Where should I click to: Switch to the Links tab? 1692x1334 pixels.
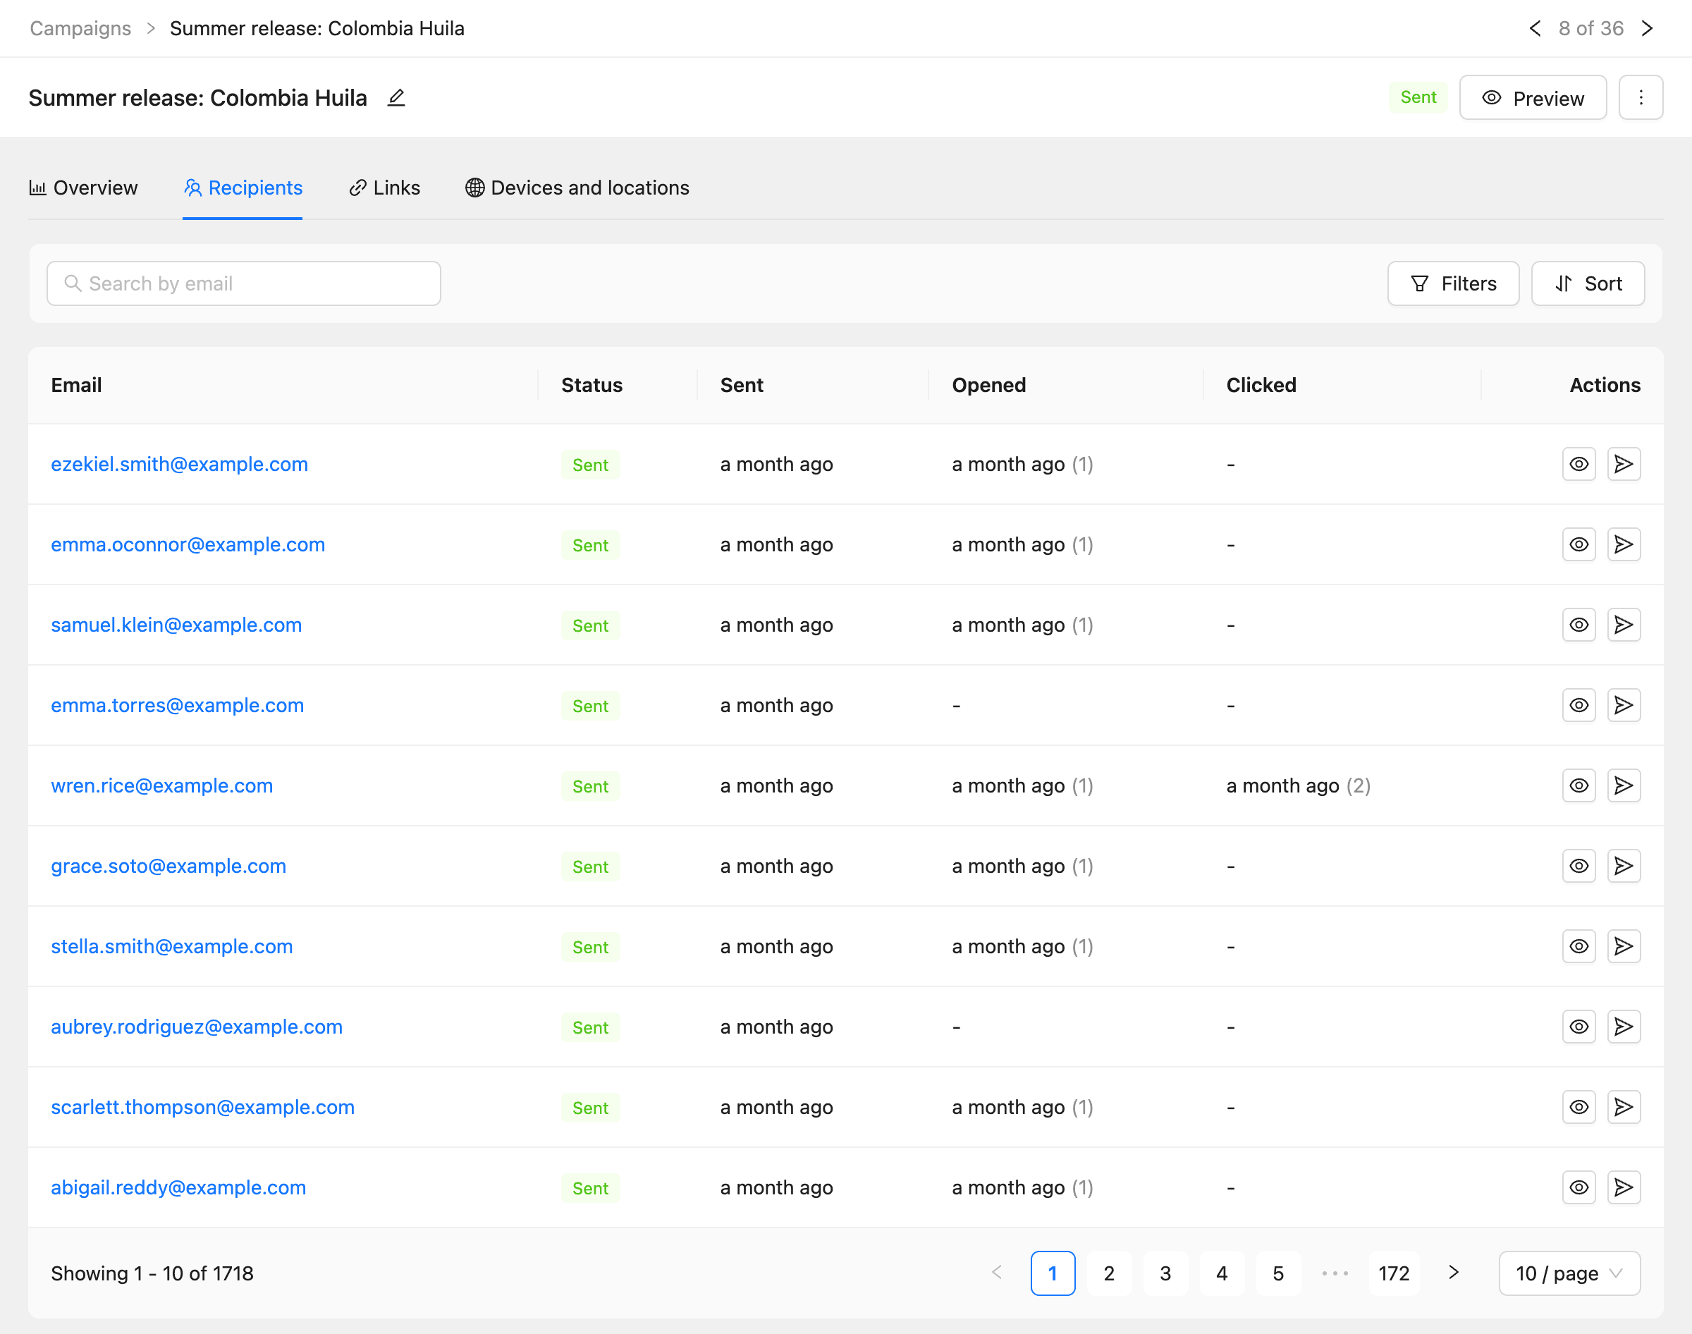tap(384, 188)
